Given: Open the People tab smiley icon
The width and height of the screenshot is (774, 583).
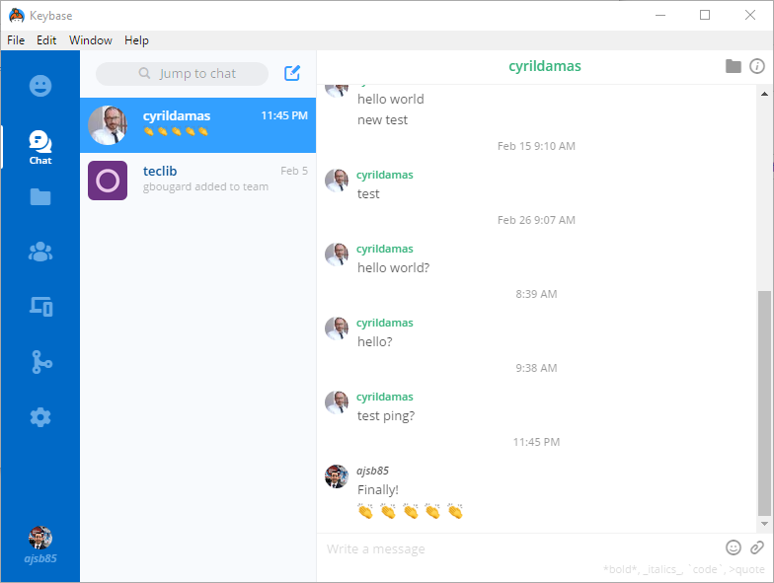Looking at the screenshot, I should pos(39,86).
